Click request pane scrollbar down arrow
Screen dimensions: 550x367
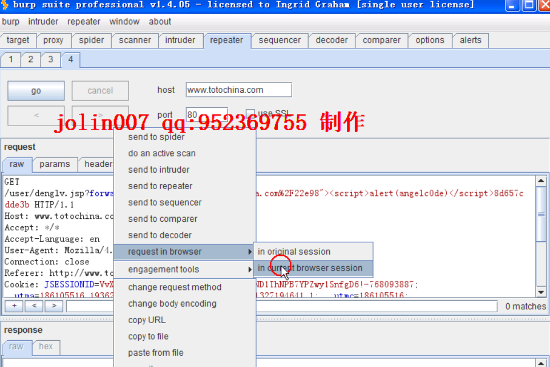(541, 292)
